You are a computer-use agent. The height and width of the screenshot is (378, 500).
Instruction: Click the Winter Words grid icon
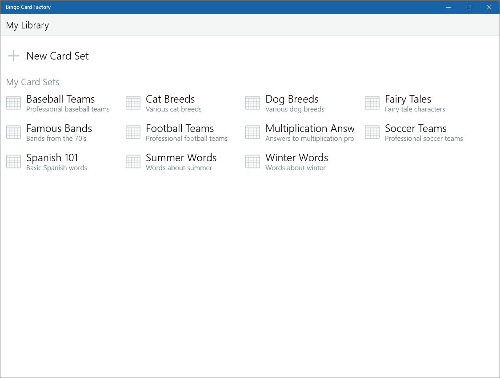point(252,162)
